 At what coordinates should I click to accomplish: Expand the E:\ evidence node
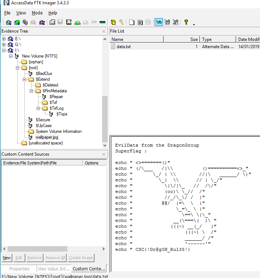tap(4, 39)
